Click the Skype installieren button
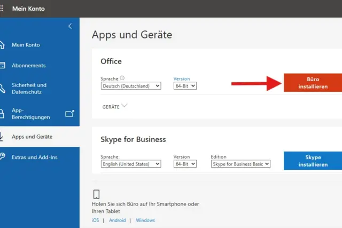This screenshot has height=228, width=342. 313,161
